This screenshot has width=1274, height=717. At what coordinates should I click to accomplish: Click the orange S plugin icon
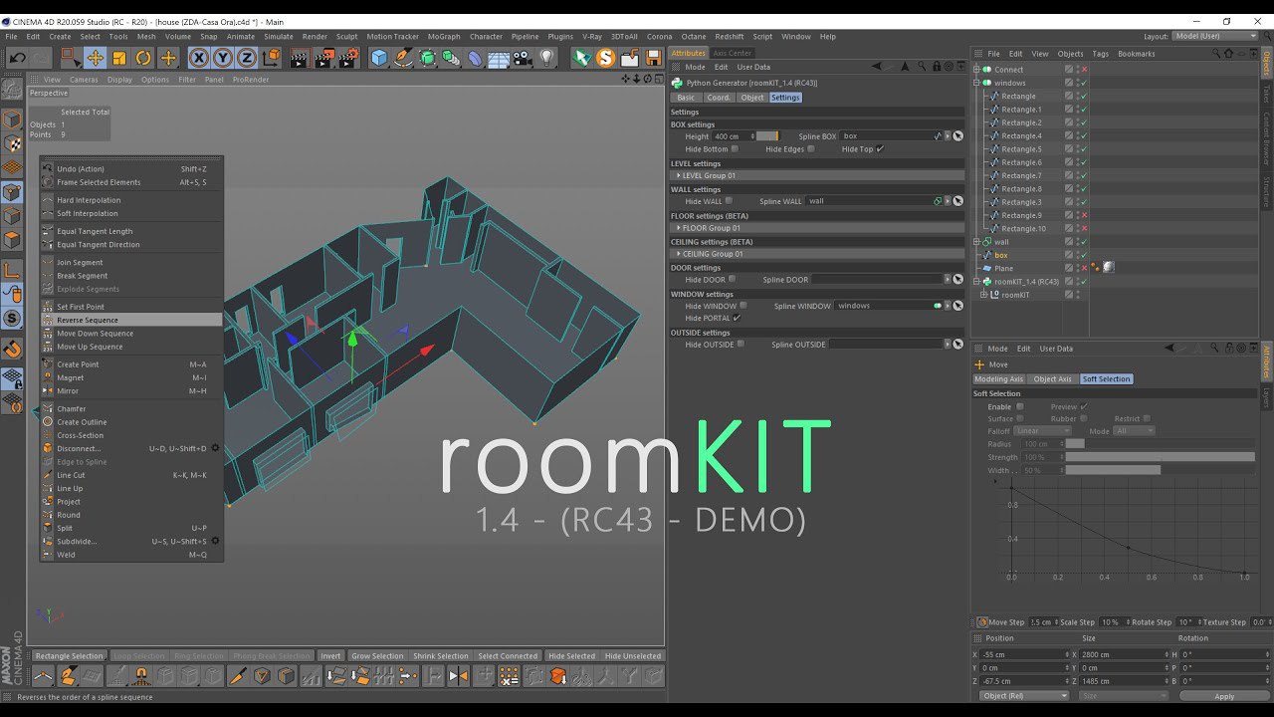coord(605,58)
